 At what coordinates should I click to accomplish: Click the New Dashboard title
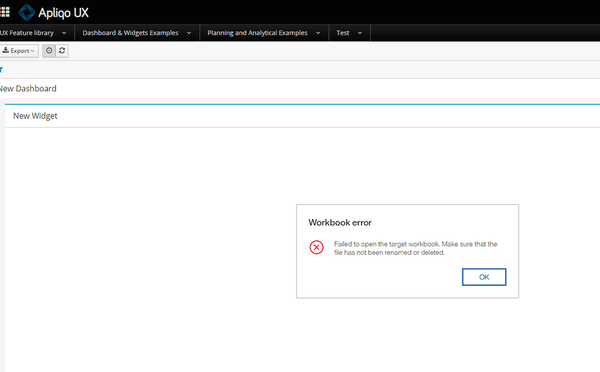coord(28,89)
